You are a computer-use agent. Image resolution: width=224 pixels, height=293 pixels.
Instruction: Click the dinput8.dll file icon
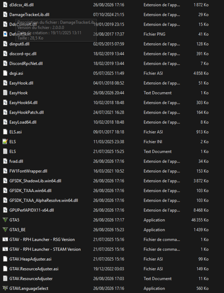pos(5,44)
